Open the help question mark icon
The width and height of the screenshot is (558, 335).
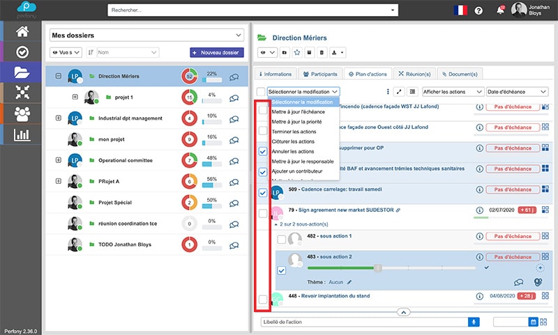[x=478, y=10]
